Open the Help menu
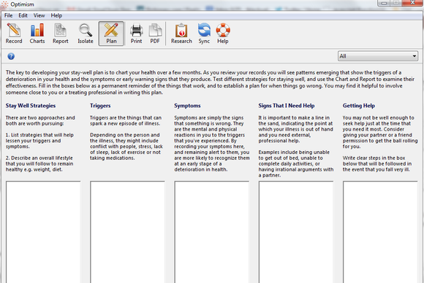The width and height of the screenshot is (424, 283). click(56, 15)
